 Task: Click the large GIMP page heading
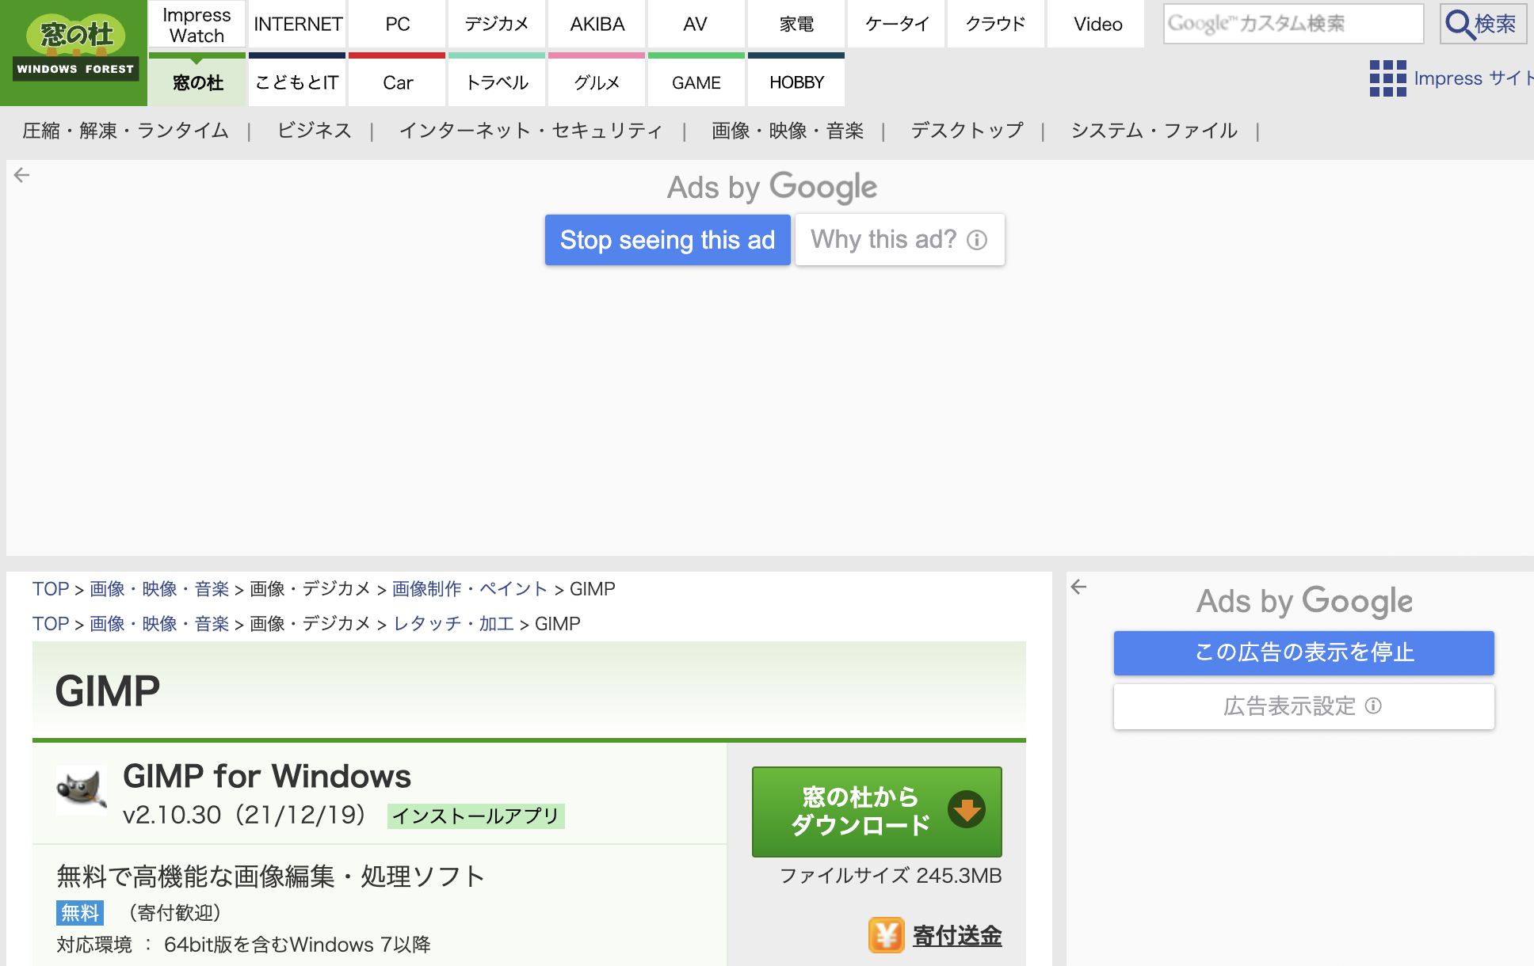pos(108,690)
